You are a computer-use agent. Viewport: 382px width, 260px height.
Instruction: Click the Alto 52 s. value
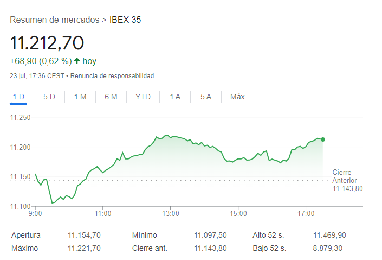click(329, 235)
